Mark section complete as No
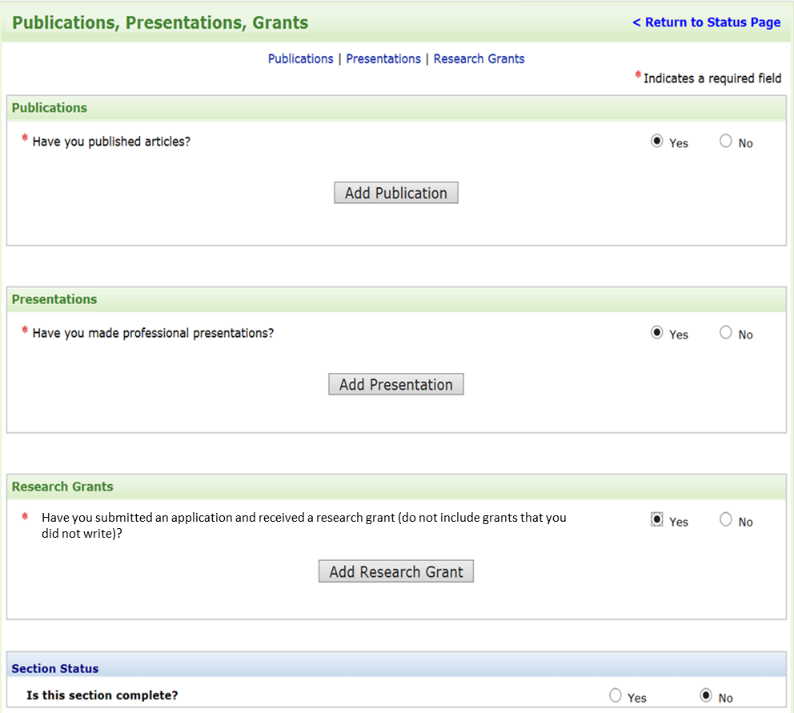Screen dimensions: 794x713 (706, 696)
